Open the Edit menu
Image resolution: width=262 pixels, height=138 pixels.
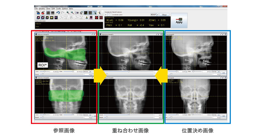pos(53,9)
